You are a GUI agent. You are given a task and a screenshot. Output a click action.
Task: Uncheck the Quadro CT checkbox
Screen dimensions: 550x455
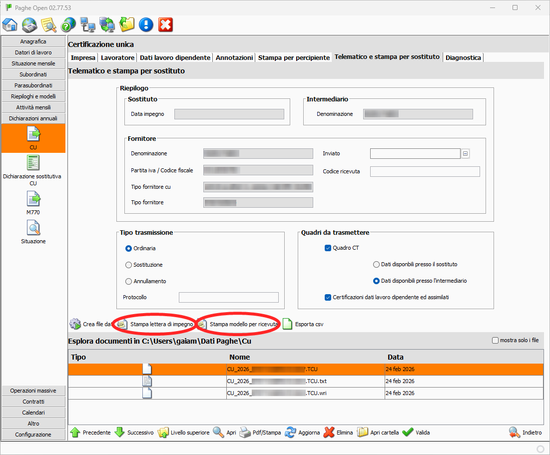coord(328,248)
